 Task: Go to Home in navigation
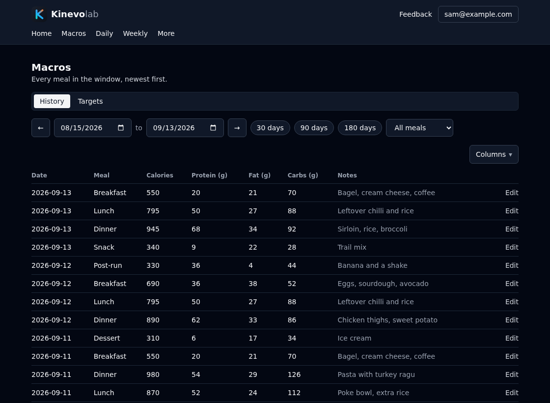(41, 33)
